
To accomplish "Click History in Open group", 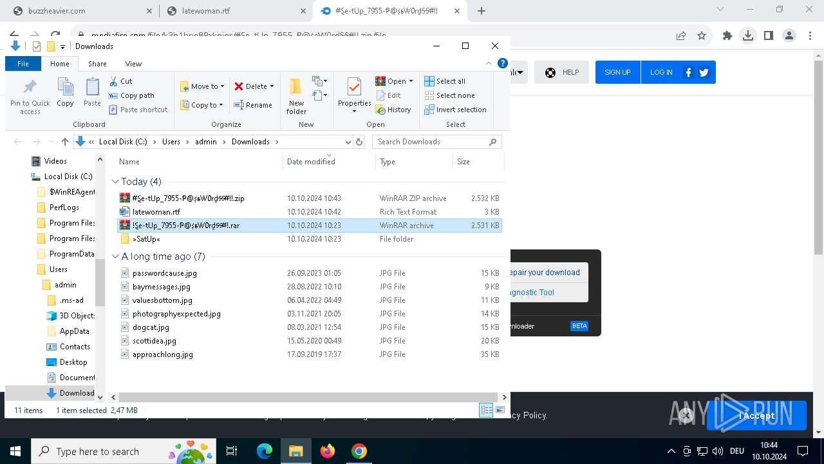I will click(393, 110).
